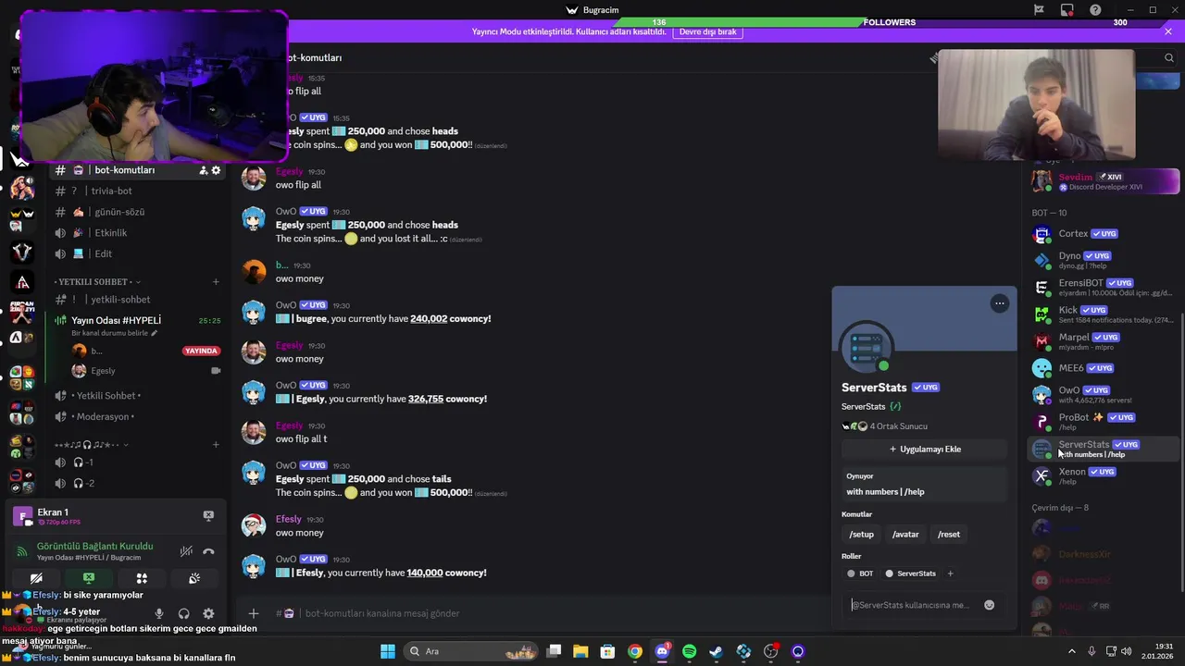Open bot-komutları channel settings gear
Viewport: 1185px width, 666px height.
(x=216, y=170)
